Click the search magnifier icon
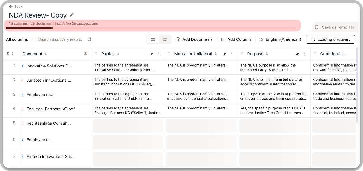The width and height of the screenshot is (363, 171). [89, 39]
